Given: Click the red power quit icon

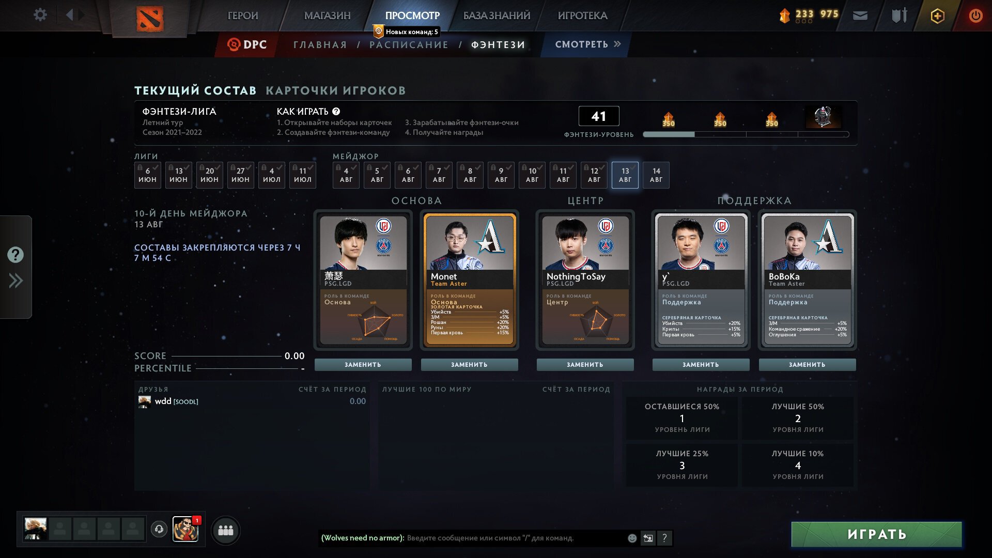Looking at the screenshot, I should [975, 16].
